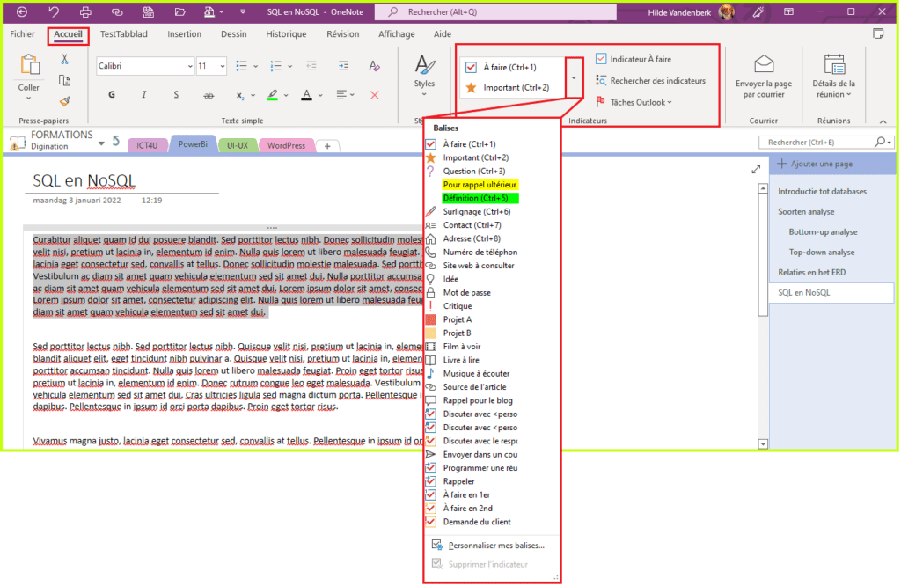Image resolution: width=901 pixels, height=586 pixels.
Task: Choose the green Définition highlight tag
Action: click(x=475, y=198)
